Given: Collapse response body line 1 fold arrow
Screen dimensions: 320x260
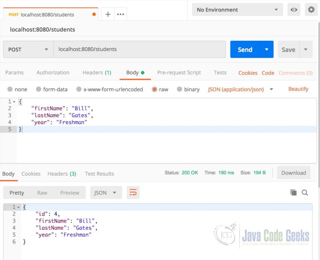Looking at the screenshot, I should pos(18,207).
